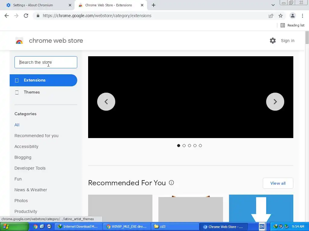Click the Chrome Web Store rainbow logo
The width and height of the screenshot is (309, 231).
click(19, 41)
